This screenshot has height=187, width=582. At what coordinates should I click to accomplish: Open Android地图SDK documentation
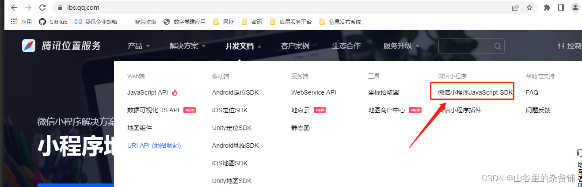pos(235,145)
